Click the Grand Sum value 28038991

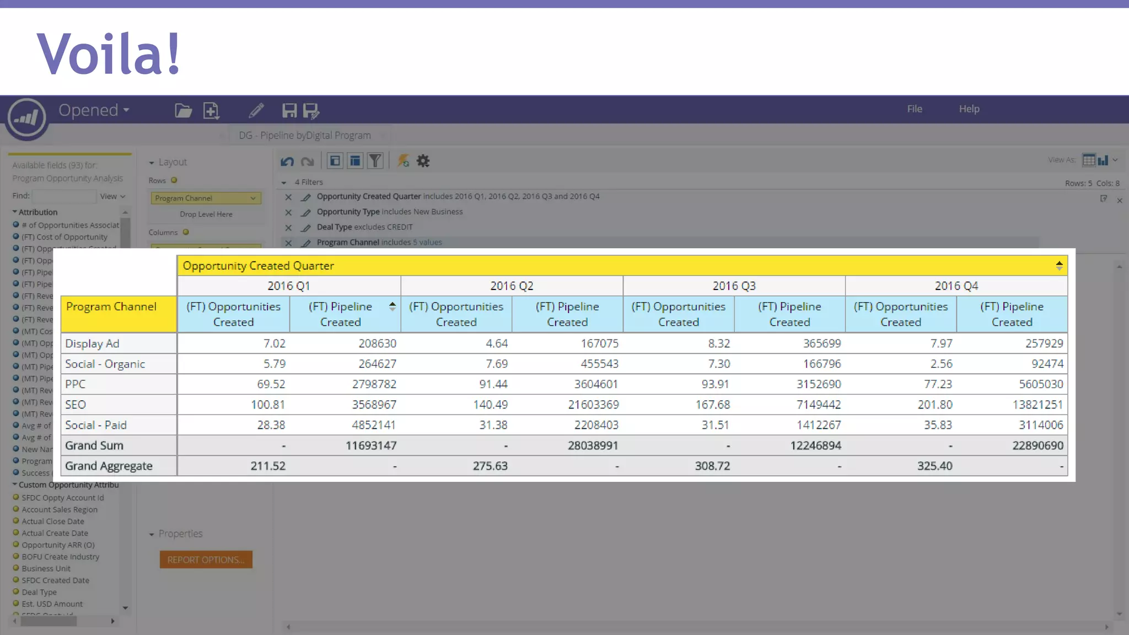pyautogui.click(x=593, y=445)
